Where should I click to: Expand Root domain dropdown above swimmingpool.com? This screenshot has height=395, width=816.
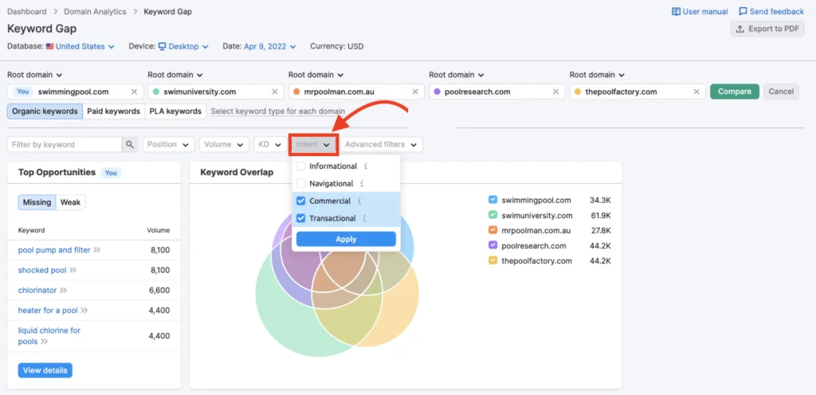[34, 75]
